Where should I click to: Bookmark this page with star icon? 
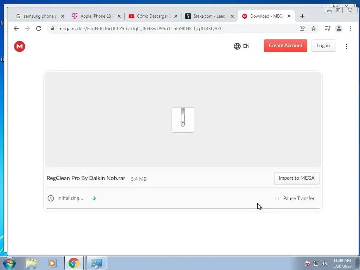[x=313, y=28]
